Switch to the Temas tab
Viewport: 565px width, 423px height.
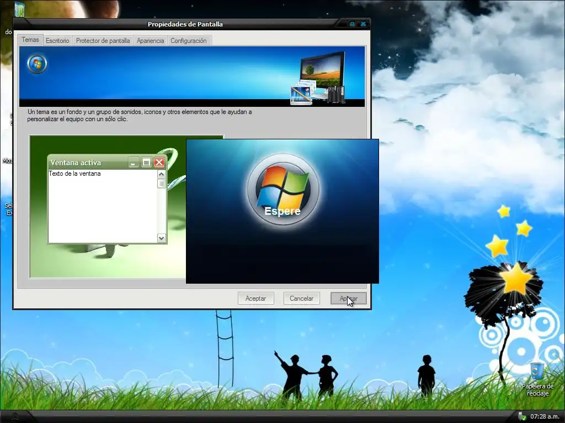click(30, 40)
